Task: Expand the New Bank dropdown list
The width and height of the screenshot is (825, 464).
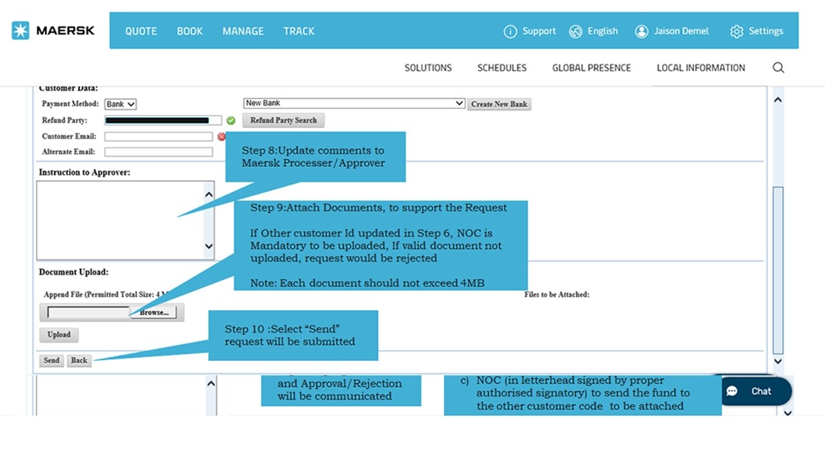Action: coord(459,103)
